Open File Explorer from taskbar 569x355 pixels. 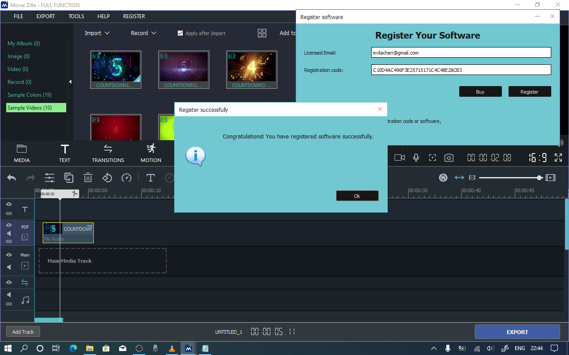(x=90, y=348)
